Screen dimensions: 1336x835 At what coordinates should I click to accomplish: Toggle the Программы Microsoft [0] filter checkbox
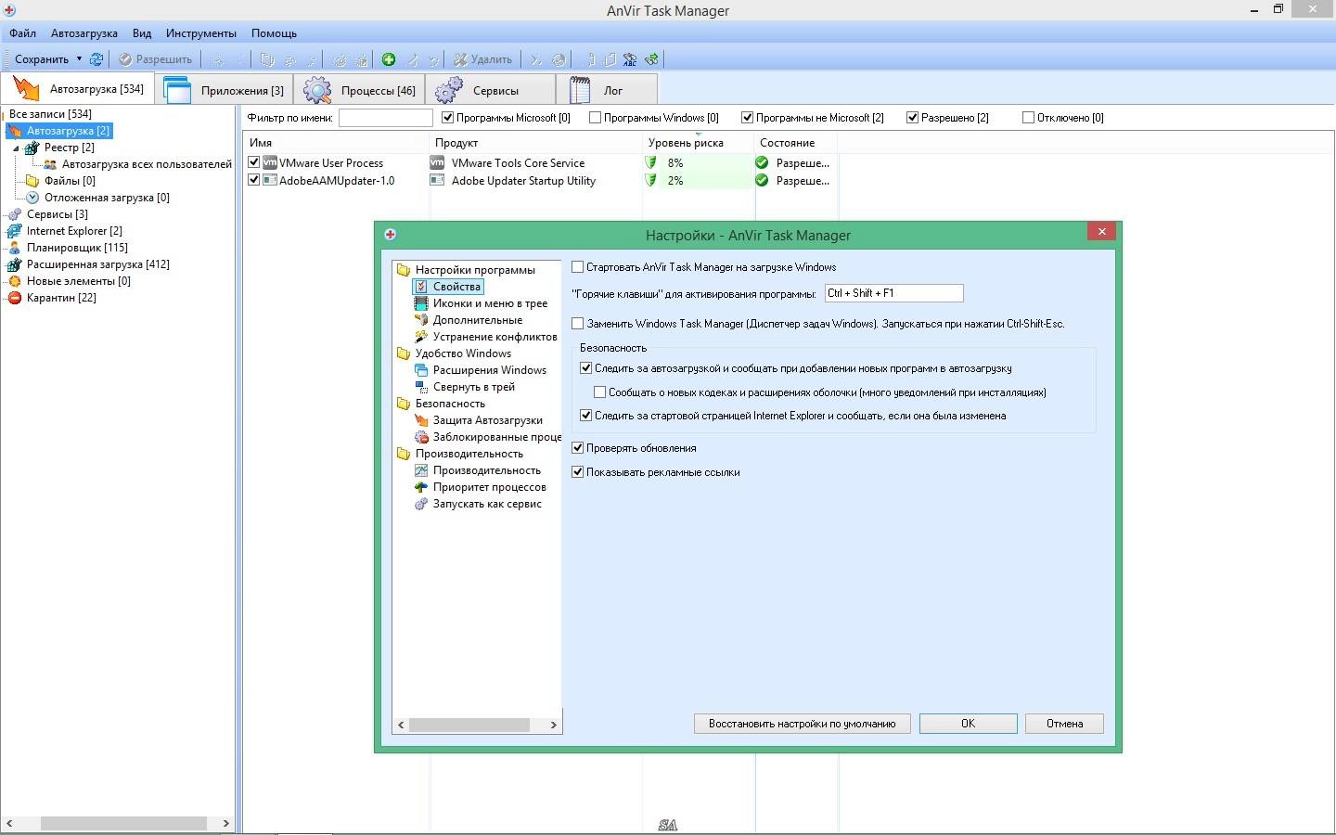[447, 118]
